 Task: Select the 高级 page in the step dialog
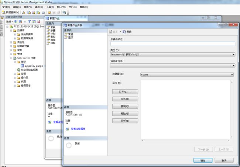click(69, 38)
